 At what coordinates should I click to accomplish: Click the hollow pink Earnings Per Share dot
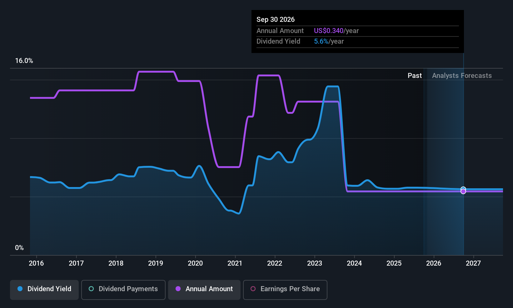253,289
